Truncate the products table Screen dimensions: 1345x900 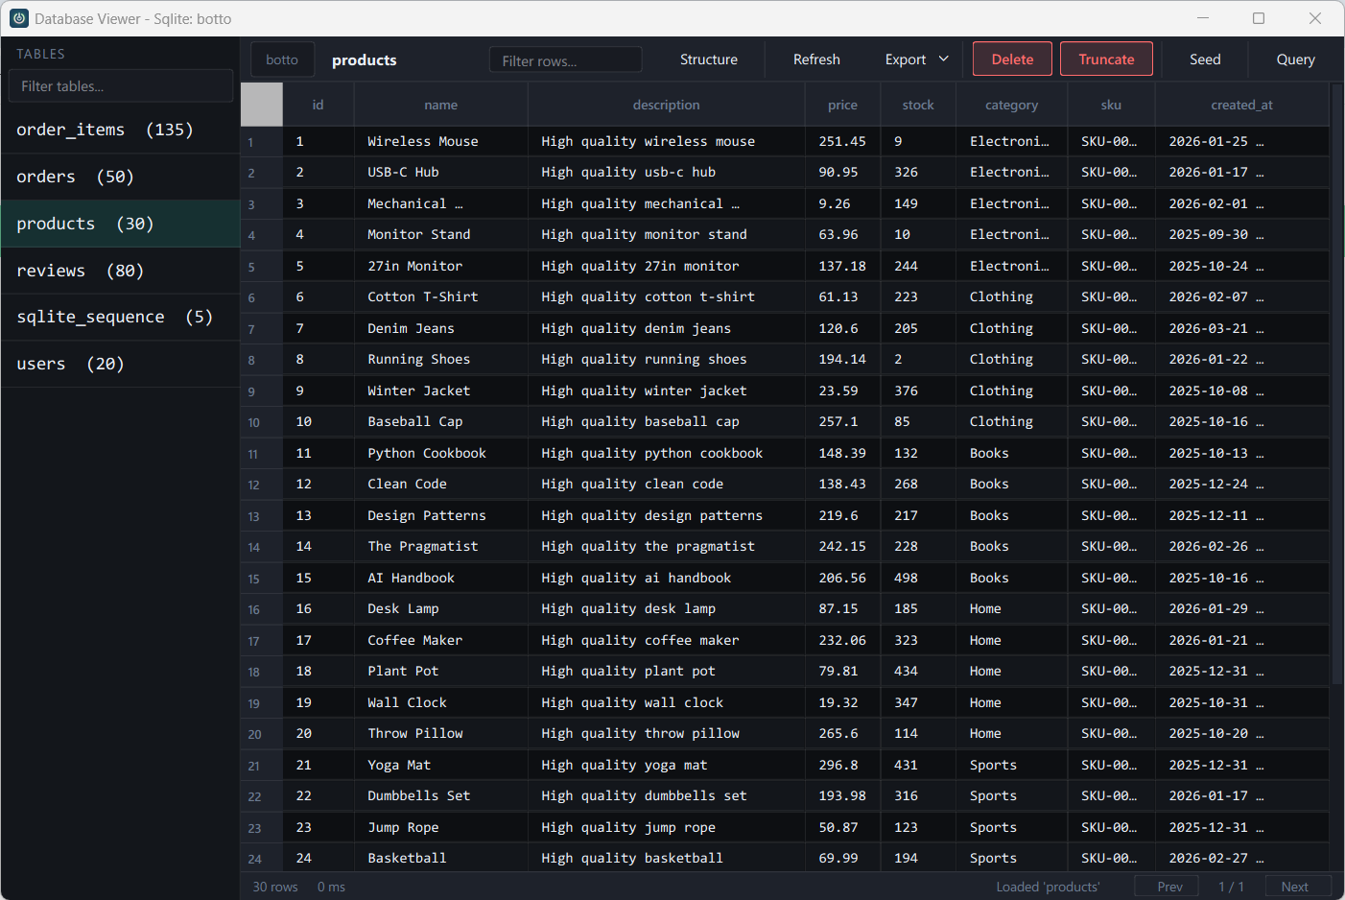point(1106,59)
